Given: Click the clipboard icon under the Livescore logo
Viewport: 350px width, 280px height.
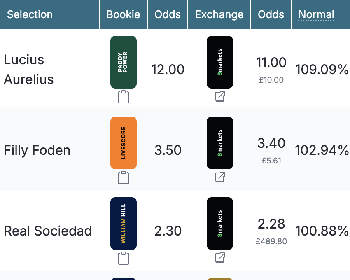Looking at the screenshot, I should click(123, 177).
